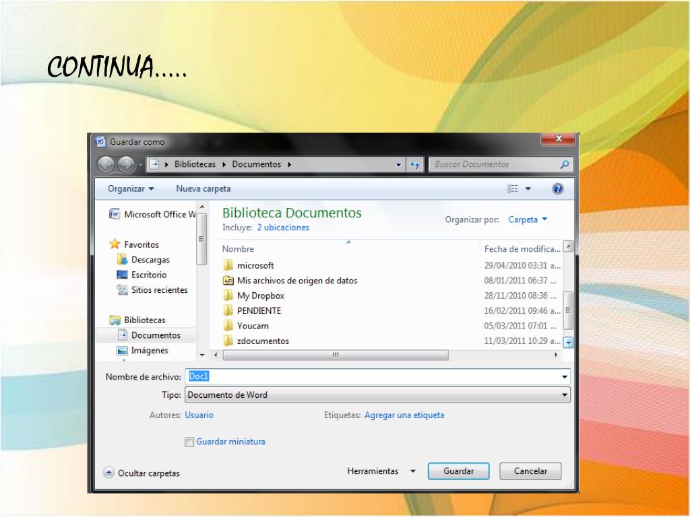Select the PENDIENTE folder name
Image resolution: width=690 pixels, height=517 pixels.
pos(259,310)
